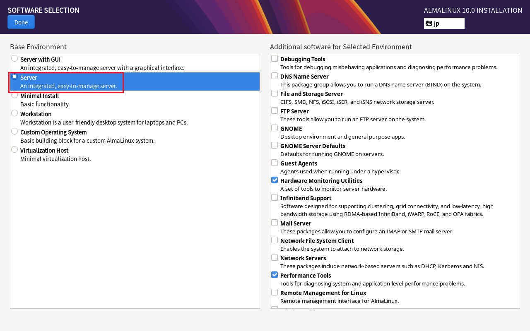The width and height of the screenshot is (530, 331).
Task: Tick Remote Management for Linux checkbox
Action: click(275, 292)
